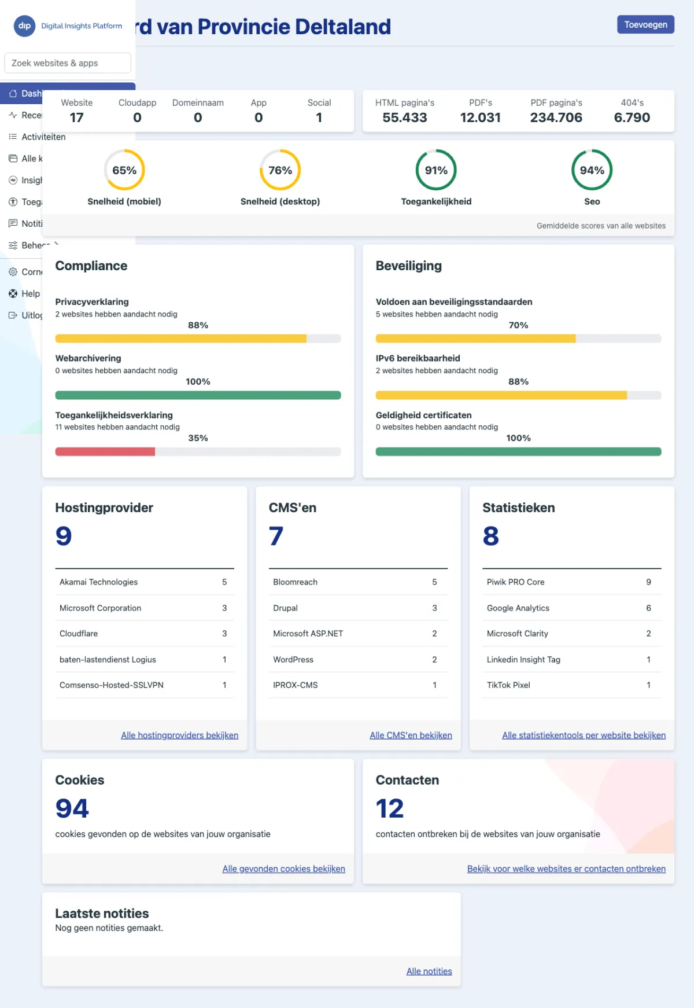Click the Gemiddelde scores van alle websites text

[x=601, y=226]
